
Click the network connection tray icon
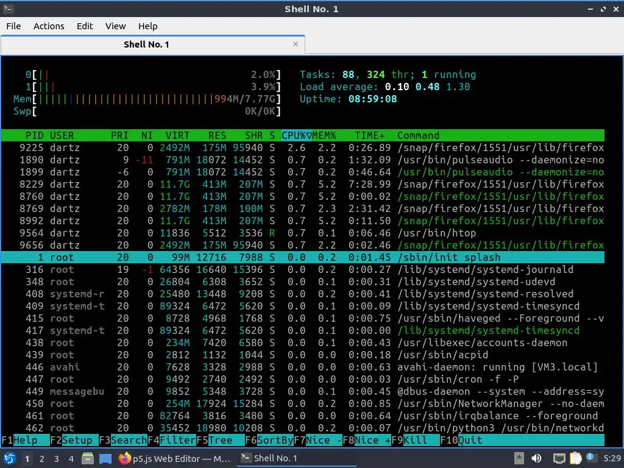(x=559, y=458)
